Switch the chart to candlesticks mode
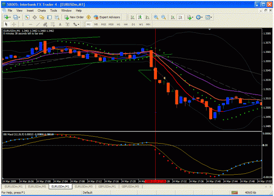The image size is (274, 196). point(140,17)
